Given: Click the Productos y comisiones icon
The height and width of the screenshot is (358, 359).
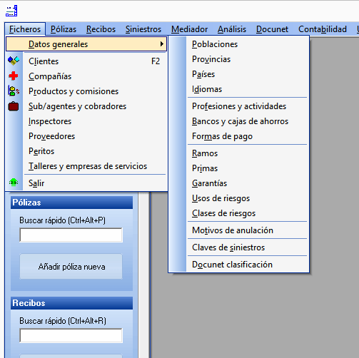Looking at the screenshot, I should [14, 91].
